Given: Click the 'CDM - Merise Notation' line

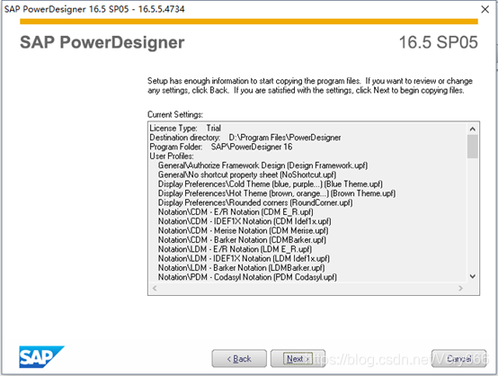Looking at the screenshot, I should (244, 230).
